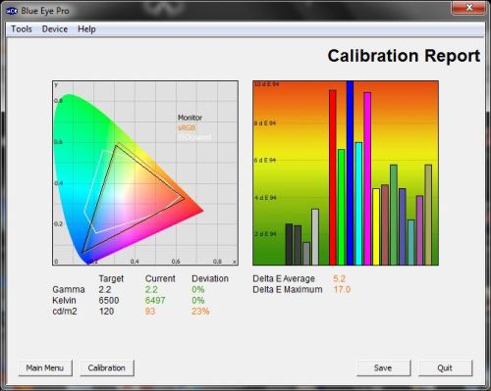Click the bright green Delta E bar

click(x=341, y=207)
